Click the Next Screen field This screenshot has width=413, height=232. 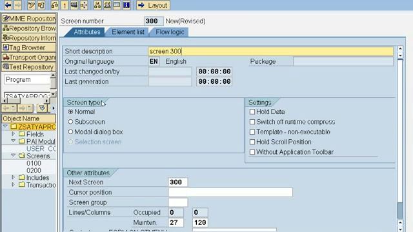[178, 182]
